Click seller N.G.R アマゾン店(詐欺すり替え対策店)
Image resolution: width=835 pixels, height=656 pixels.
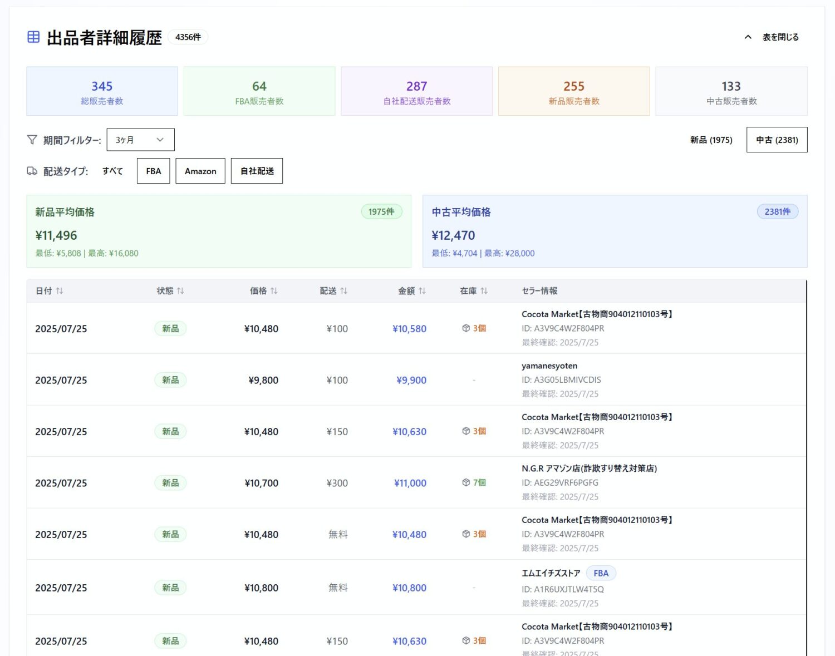pyautogui.click(x=589, y=468)
